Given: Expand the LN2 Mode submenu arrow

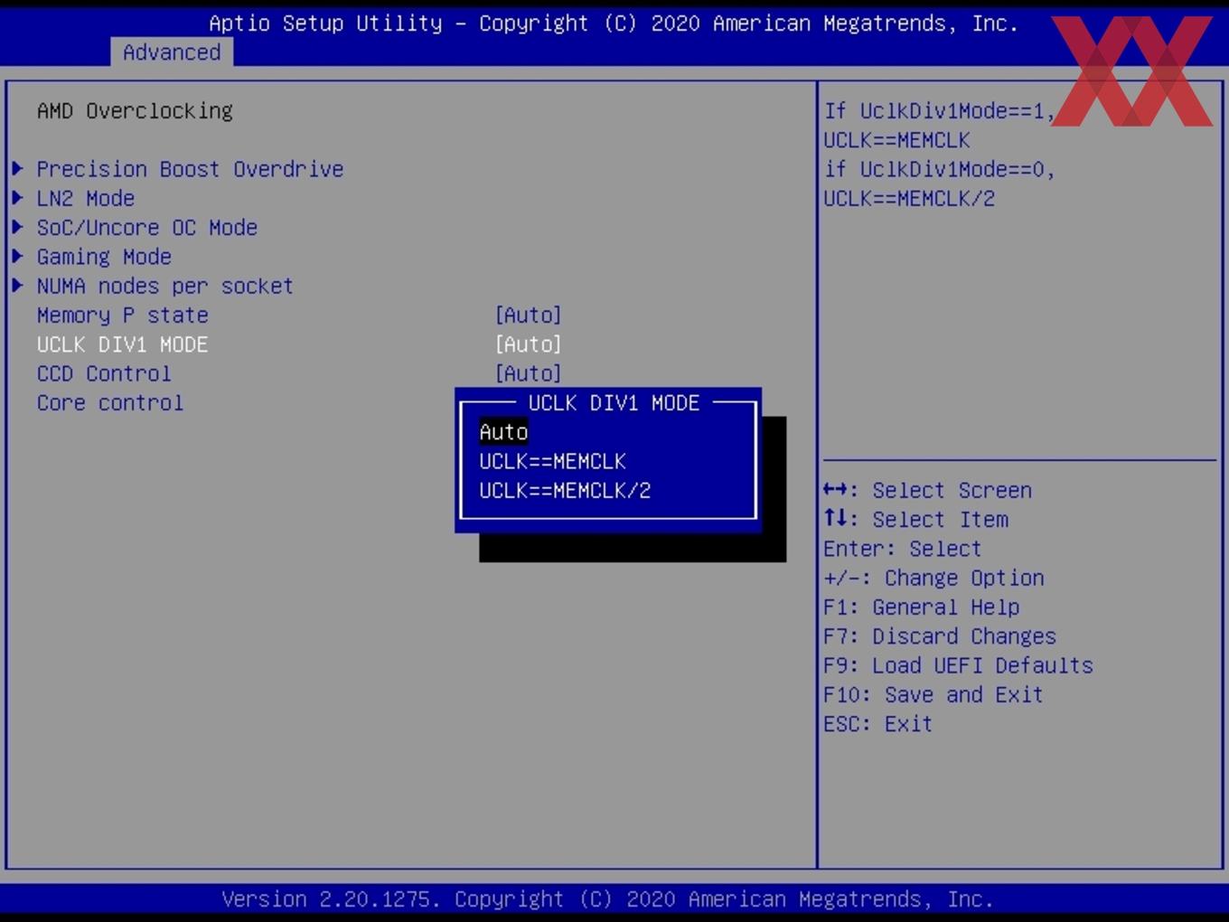Looking at the screenshot, I should [17, 197].
